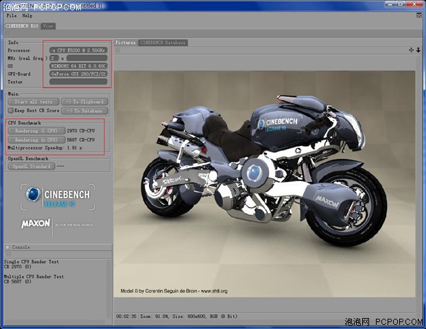The width and height of the screenshot is (426, 329).
Task: Maximize the CINEBENCH window
Action: [401, 4]
